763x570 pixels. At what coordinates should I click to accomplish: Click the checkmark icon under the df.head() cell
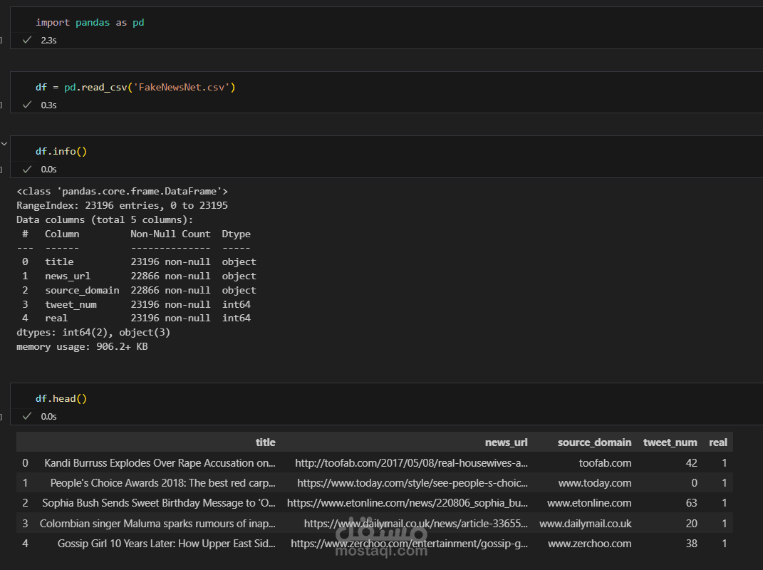(x=27, y=416)
